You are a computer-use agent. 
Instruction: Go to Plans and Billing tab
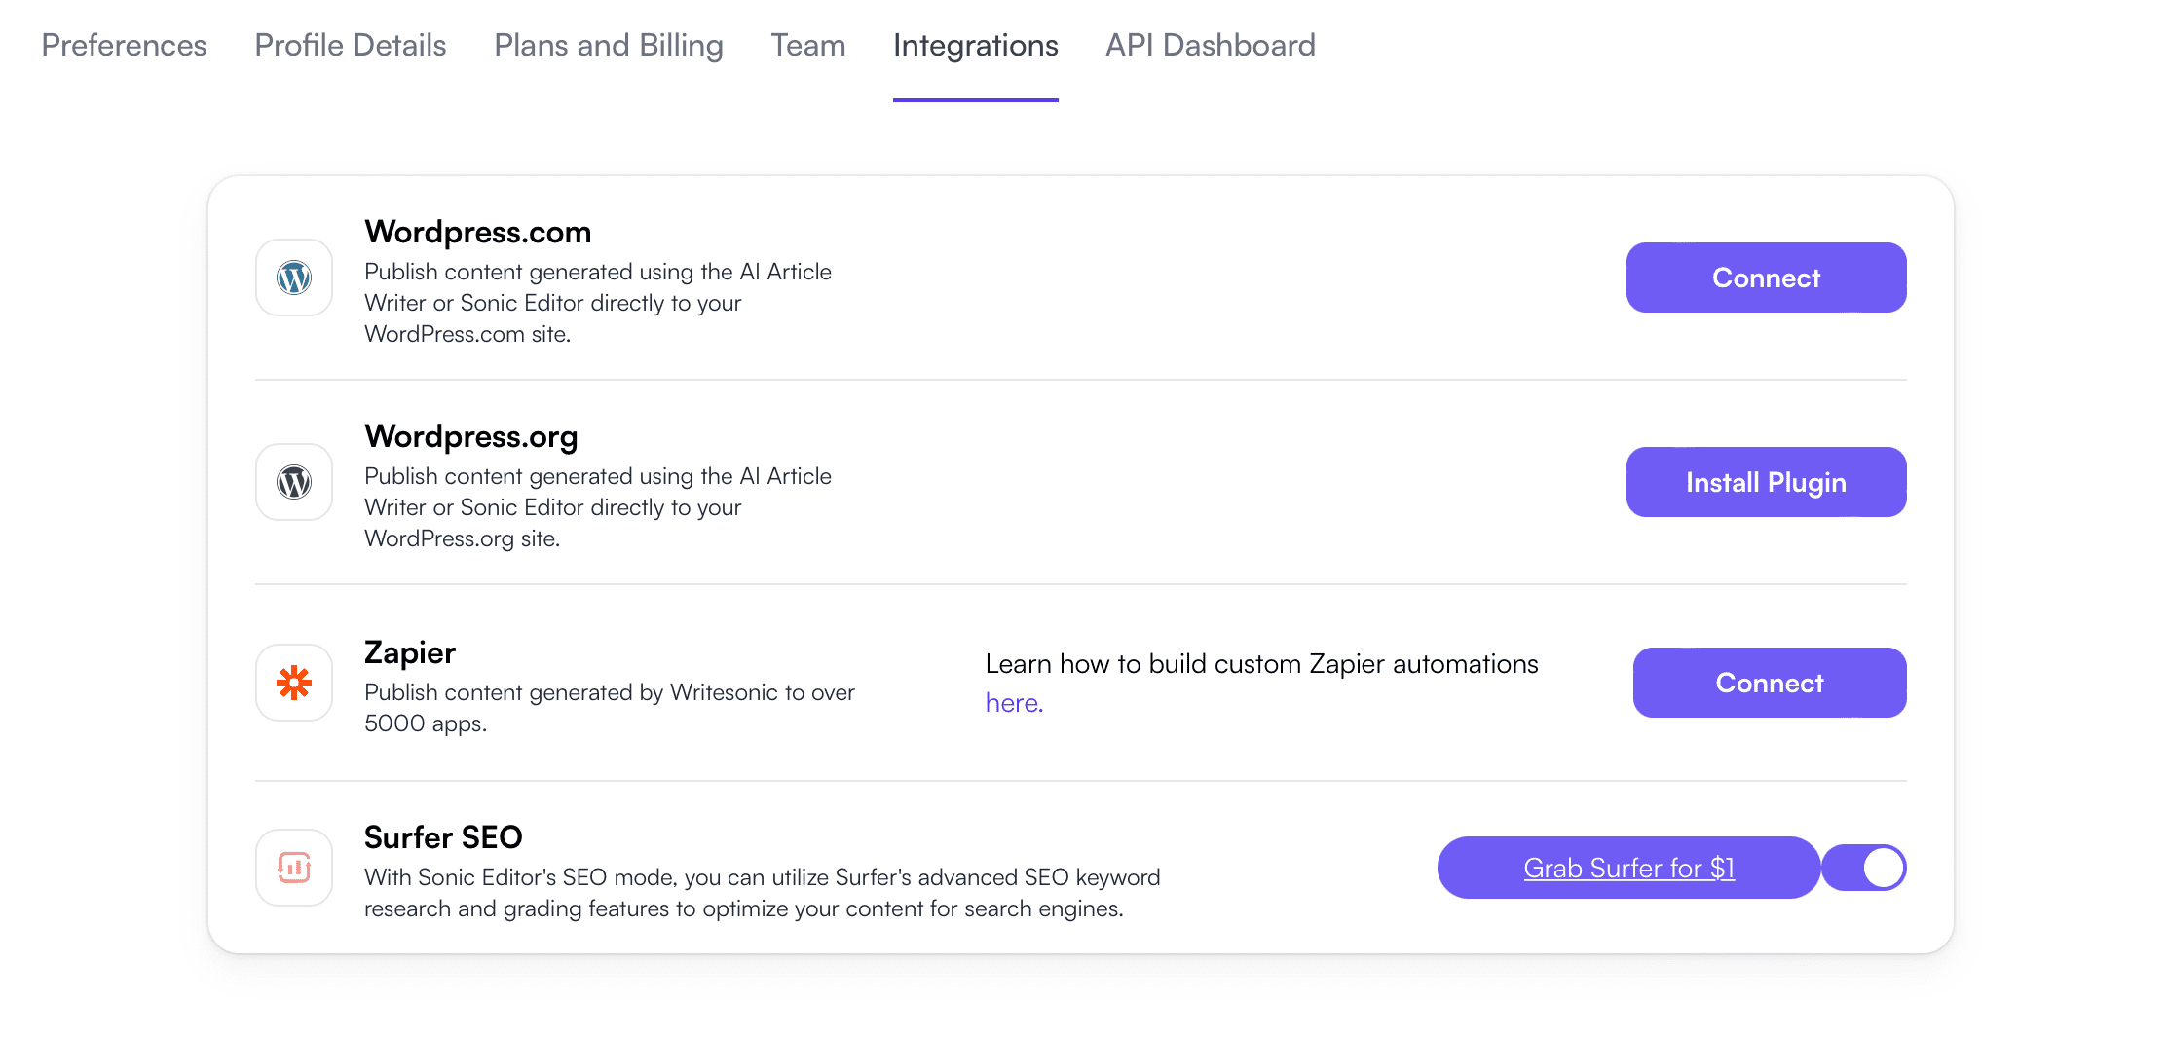608,45
